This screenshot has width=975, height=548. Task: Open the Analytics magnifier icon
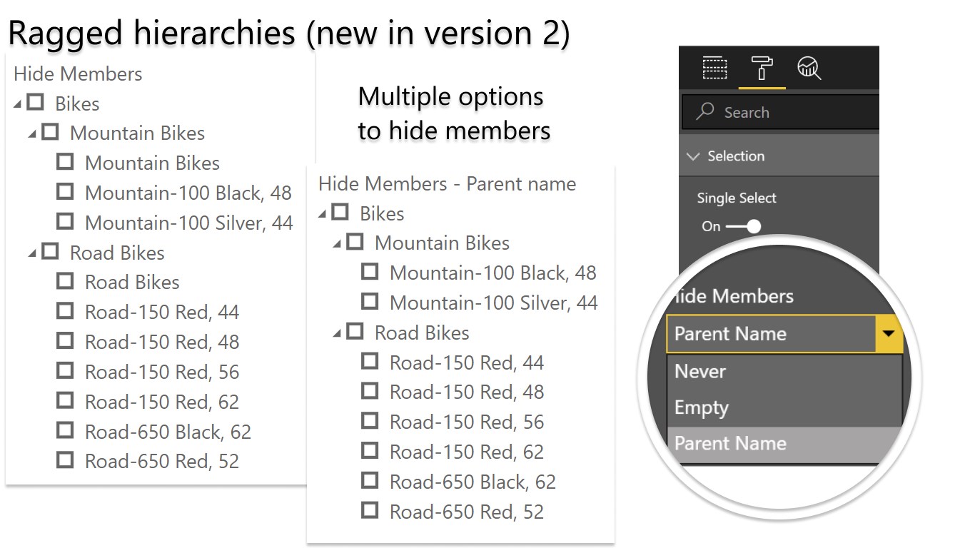809,68
